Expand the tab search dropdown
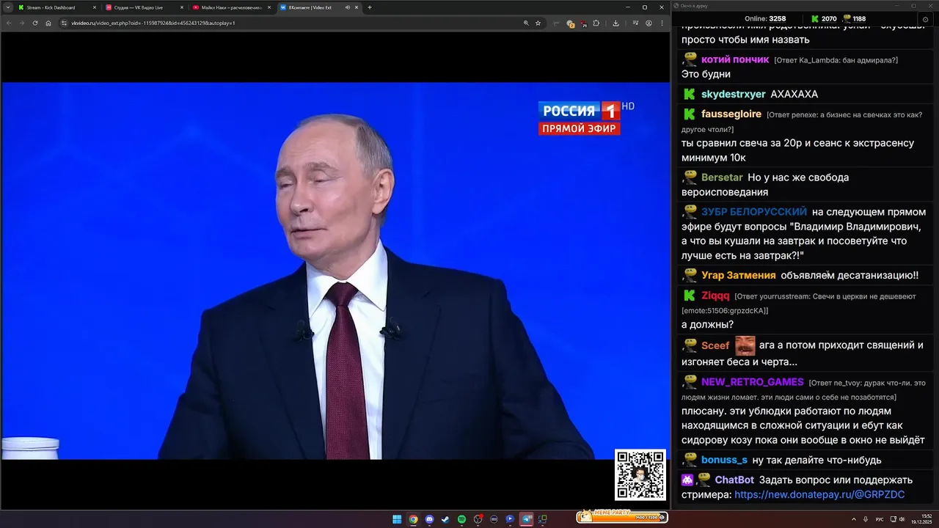The image size is (939, 528). [7, 7]
